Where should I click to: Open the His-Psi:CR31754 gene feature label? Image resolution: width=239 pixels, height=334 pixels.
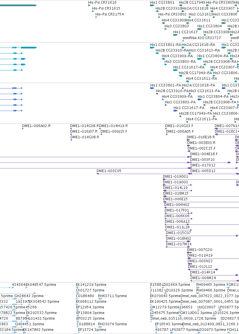pos(110,14)
